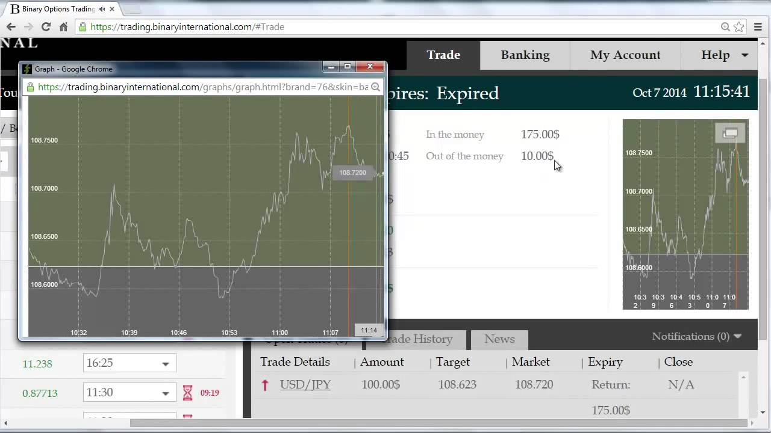Click the Graph window favicon icon
Screen dimensions: 771x433
[x=27, y=69]
